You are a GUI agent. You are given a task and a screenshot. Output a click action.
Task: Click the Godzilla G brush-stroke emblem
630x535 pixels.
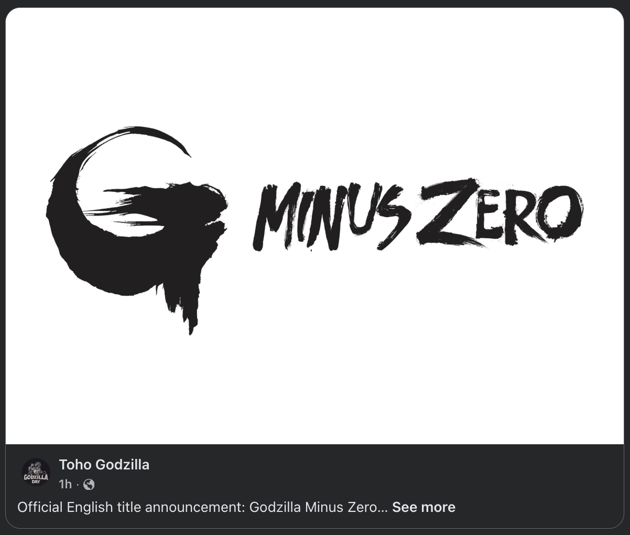(x=136, y=229)
